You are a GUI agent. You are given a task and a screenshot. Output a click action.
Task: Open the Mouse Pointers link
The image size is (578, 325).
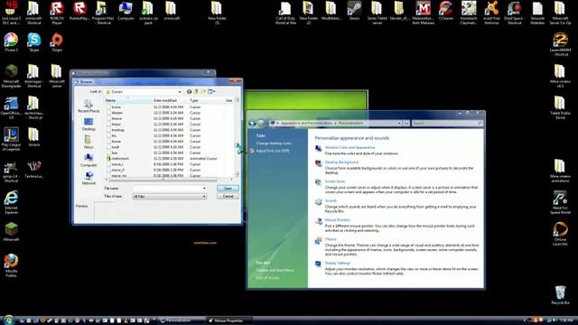coord(337,220)
